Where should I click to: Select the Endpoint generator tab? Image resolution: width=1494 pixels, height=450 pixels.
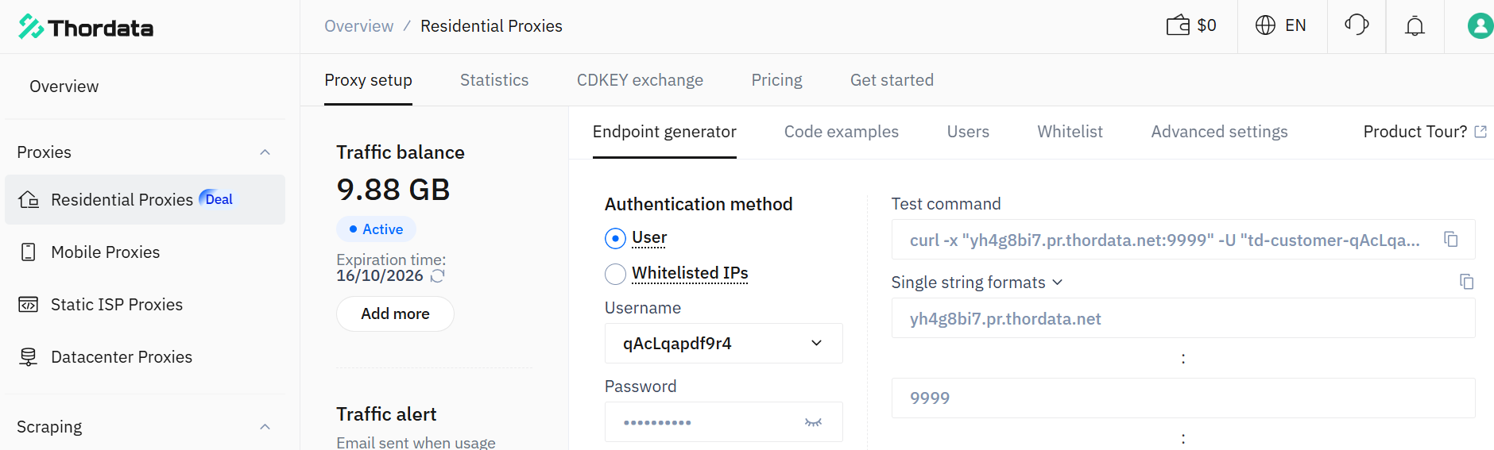(664, 132)
